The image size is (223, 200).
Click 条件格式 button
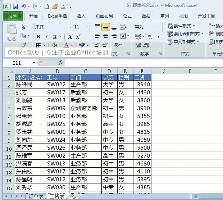(181, 26)
